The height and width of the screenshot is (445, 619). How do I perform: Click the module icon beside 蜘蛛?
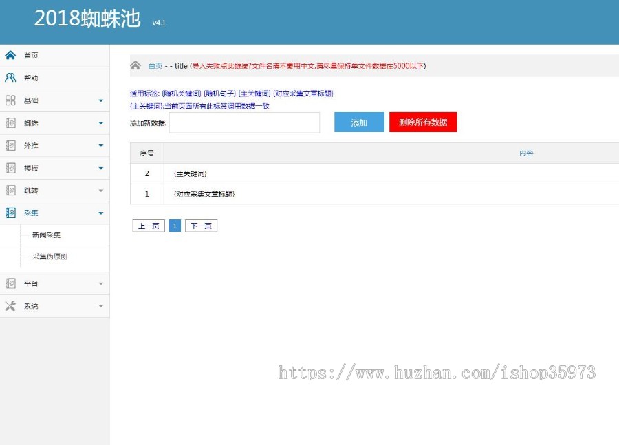tap(10, 122)
